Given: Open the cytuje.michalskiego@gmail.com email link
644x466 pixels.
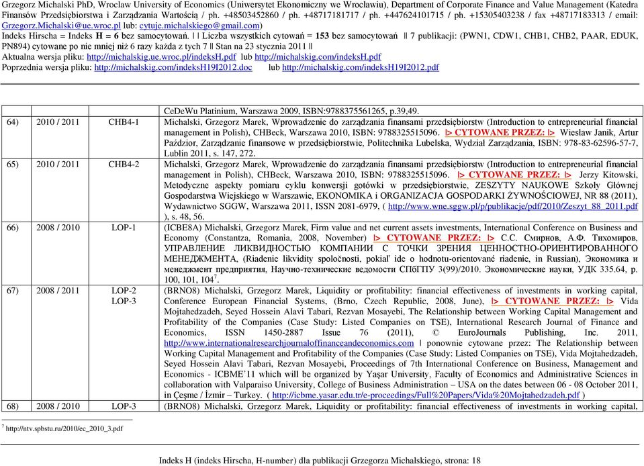Looking at the screenshot, I should tap(199, 26).
